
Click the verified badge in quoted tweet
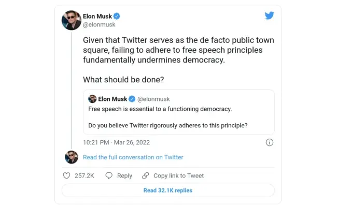click(132, 99)
